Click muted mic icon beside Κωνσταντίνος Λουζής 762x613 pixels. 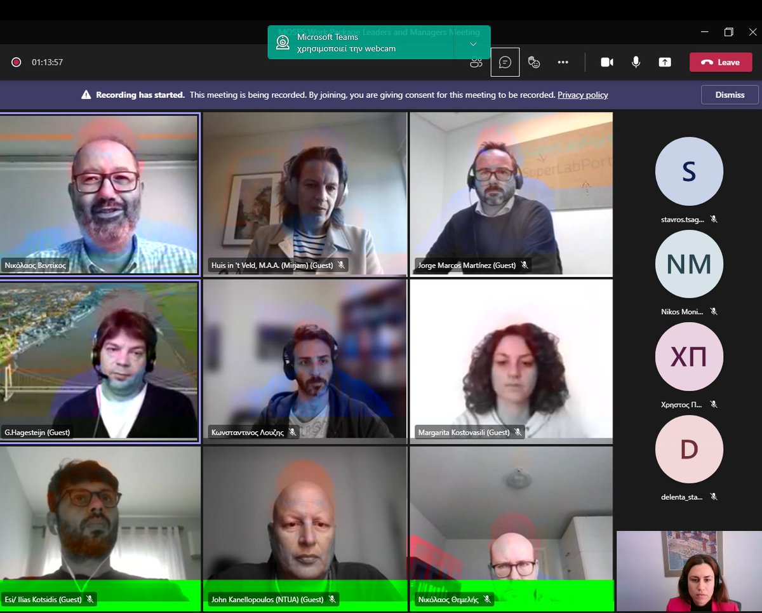(293, 432)
